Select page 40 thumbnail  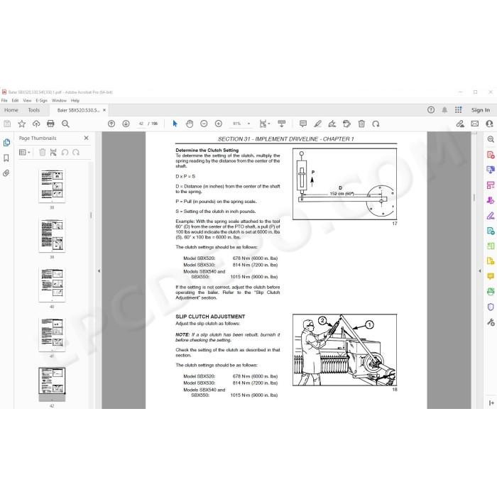click(x=52, y=285)
